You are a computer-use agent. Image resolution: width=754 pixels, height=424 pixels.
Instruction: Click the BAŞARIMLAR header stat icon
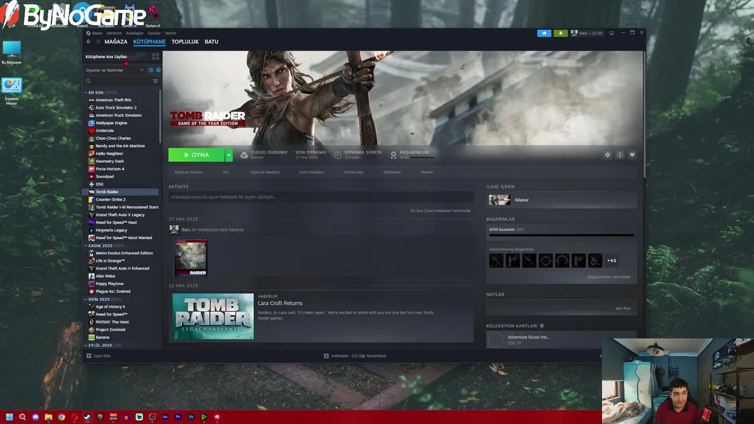click(393, 155)
